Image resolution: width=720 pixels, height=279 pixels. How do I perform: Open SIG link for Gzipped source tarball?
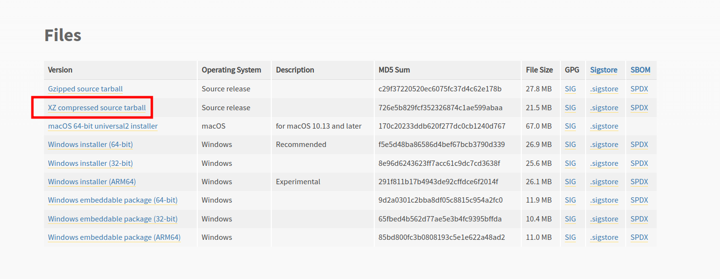(570, 89)
